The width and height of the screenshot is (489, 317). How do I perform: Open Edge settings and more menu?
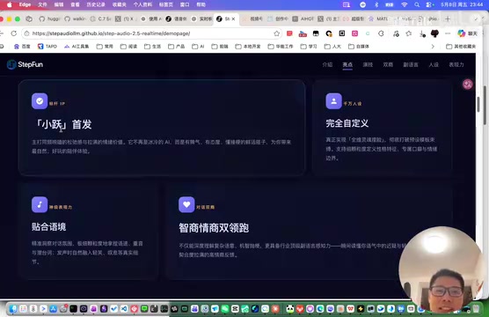point(448,33)
